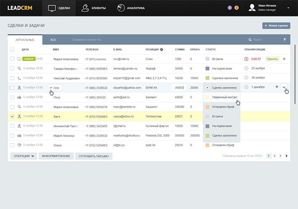Click the help question mark next to Позиция
This screenshot has width=298, height=209.
click(x=161, y=49)
